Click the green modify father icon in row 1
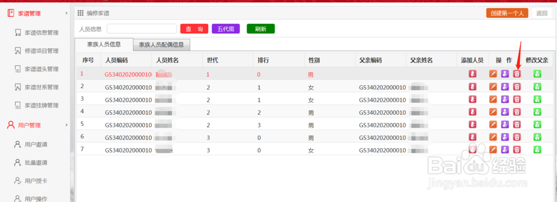 [537, 74]
